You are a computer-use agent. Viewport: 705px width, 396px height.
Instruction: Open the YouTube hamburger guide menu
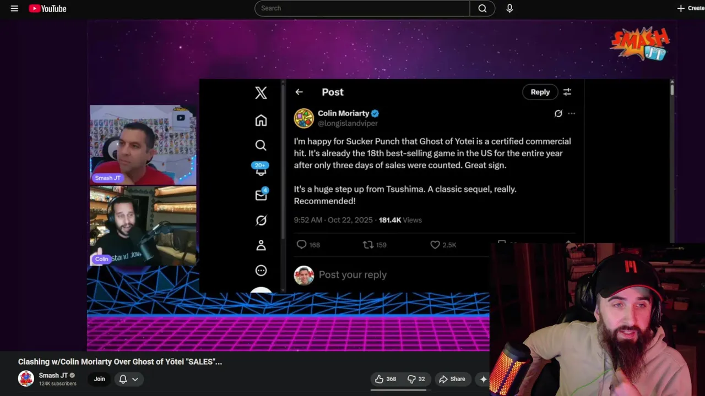tap(14, 8)
